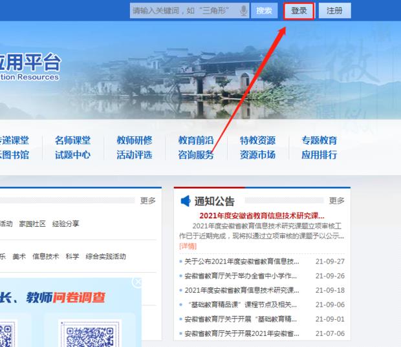Screen dimensions: 401x347
Task: Select the 家园社区 category
Action: pyautogui.click(x=32, y=224)
